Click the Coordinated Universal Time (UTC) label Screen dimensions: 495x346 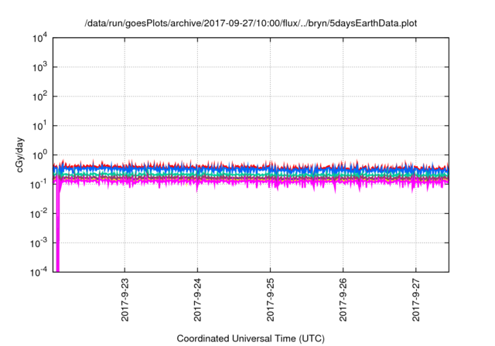(251, 338)
